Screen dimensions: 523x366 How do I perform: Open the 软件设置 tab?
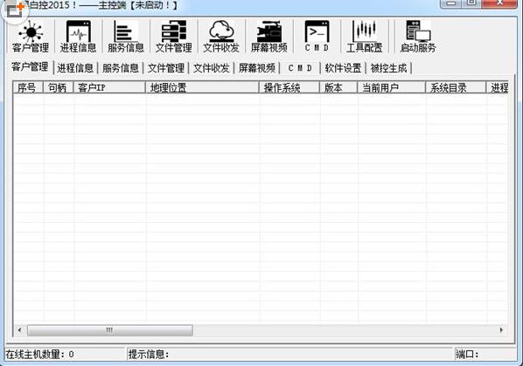tap(343, 68)
